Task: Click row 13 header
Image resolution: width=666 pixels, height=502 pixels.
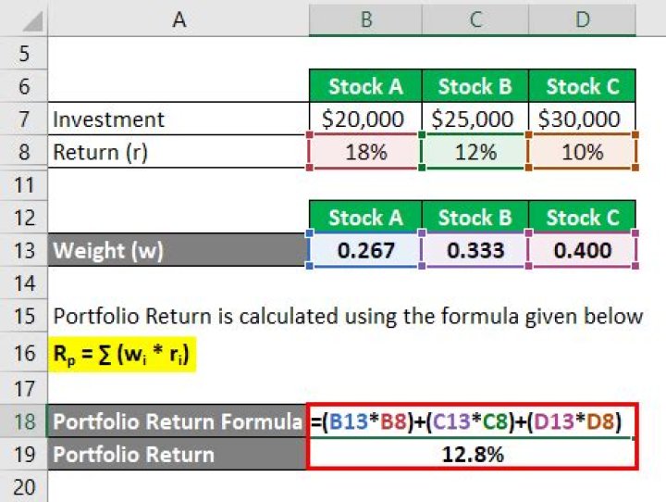Action: click(23, 250)
